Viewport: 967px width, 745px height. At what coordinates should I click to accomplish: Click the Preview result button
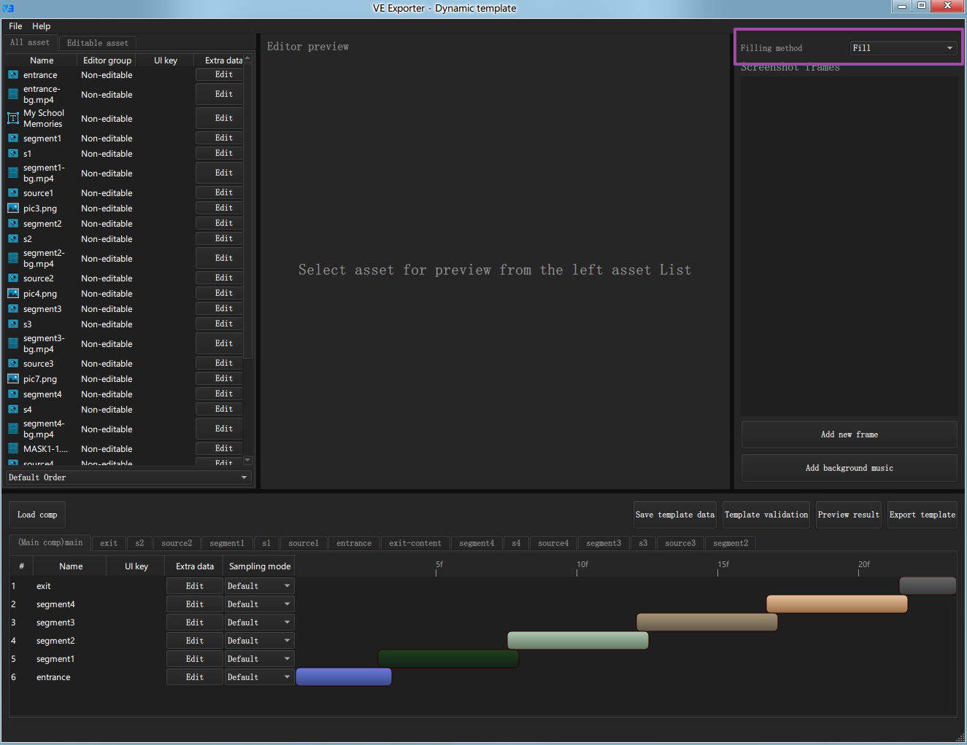tap(849, 515)
